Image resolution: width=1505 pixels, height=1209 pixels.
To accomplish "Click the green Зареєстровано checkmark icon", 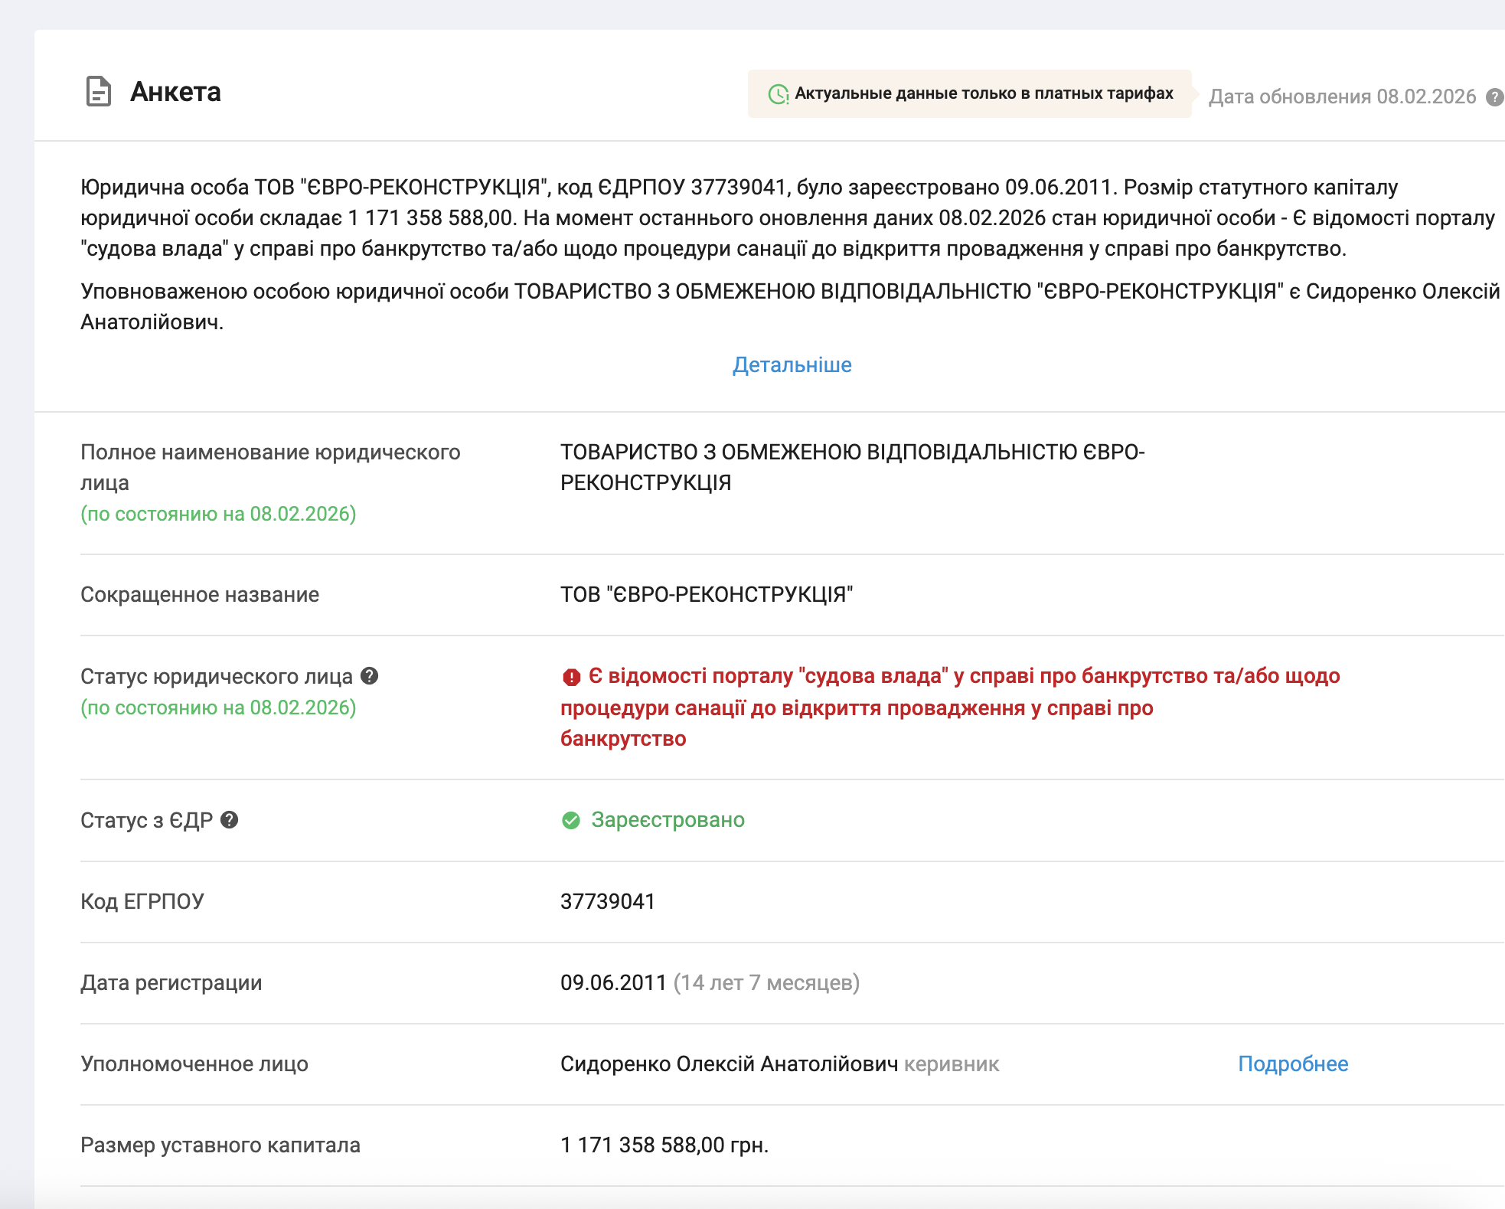I will 571,821.
